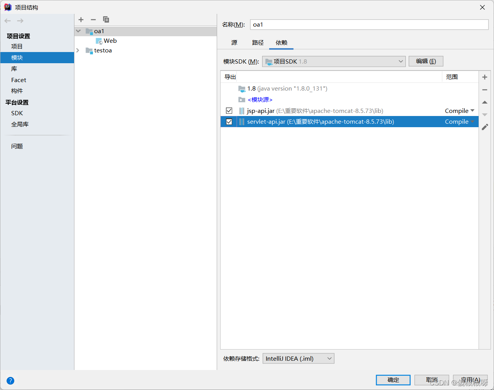Open dependency storage format dropdown
Screen dimensions: 494x390
click(298, 358)
